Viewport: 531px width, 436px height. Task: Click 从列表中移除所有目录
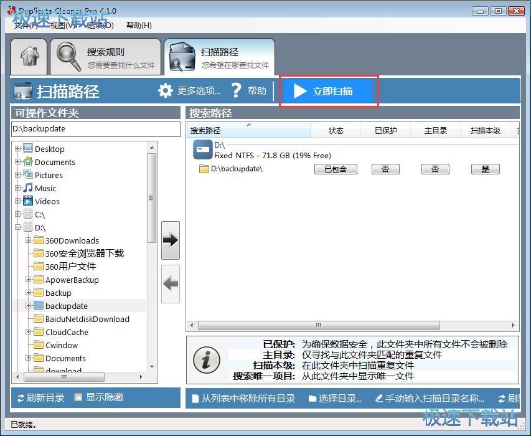243,398
